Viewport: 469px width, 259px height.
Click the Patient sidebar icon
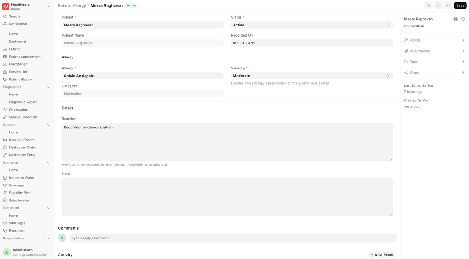point(5,49)
